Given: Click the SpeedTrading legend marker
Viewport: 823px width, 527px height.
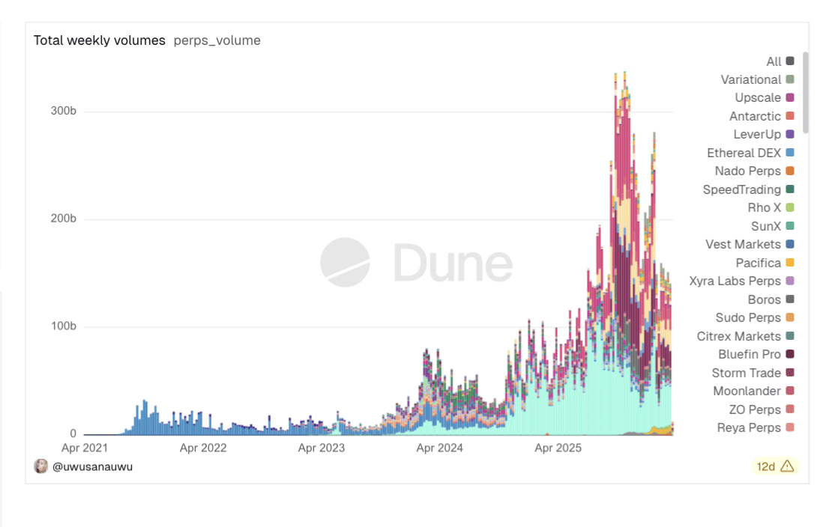Looking at the screenshot, I should click(x=789, y=189).
